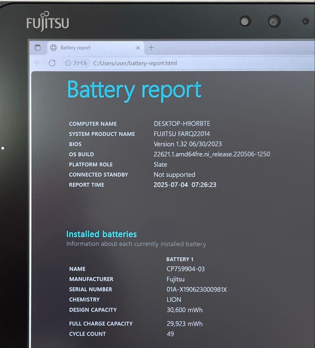Click the DESIGN CAPACITY label

(x=93, y=310)
